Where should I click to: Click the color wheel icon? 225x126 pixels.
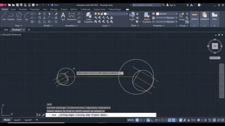(x=154, y=14)
